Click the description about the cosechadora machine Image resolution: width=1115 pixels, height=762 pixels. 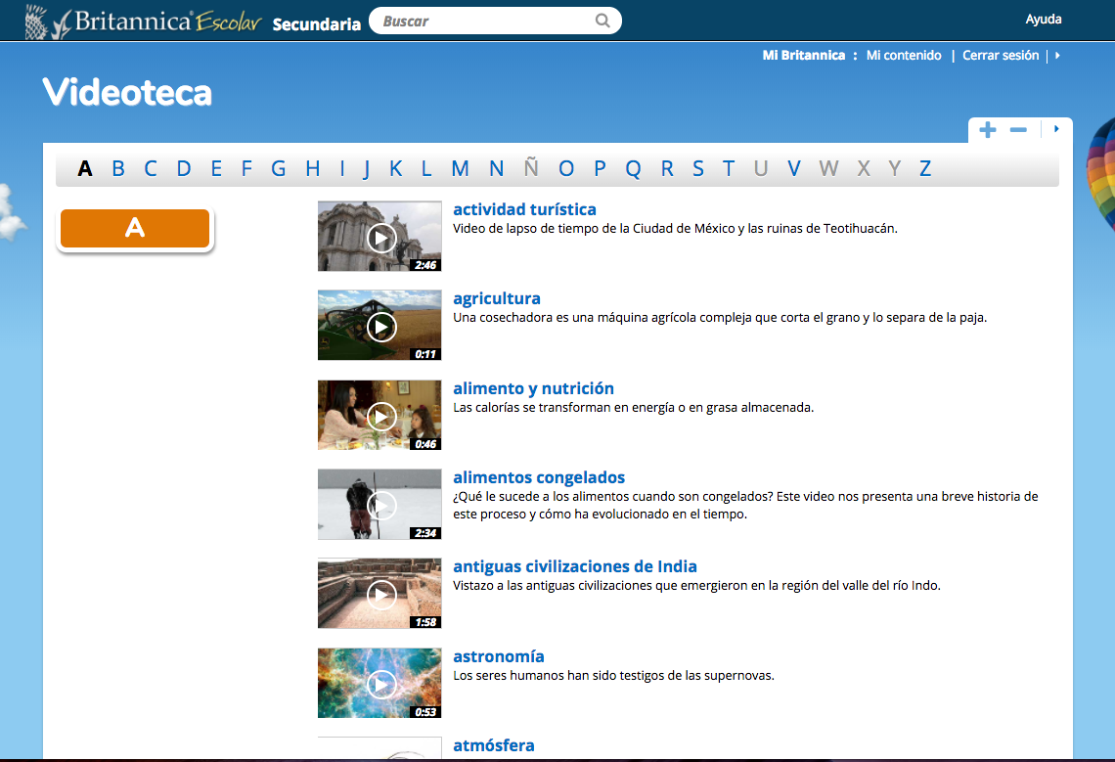[x=720, y=317]
